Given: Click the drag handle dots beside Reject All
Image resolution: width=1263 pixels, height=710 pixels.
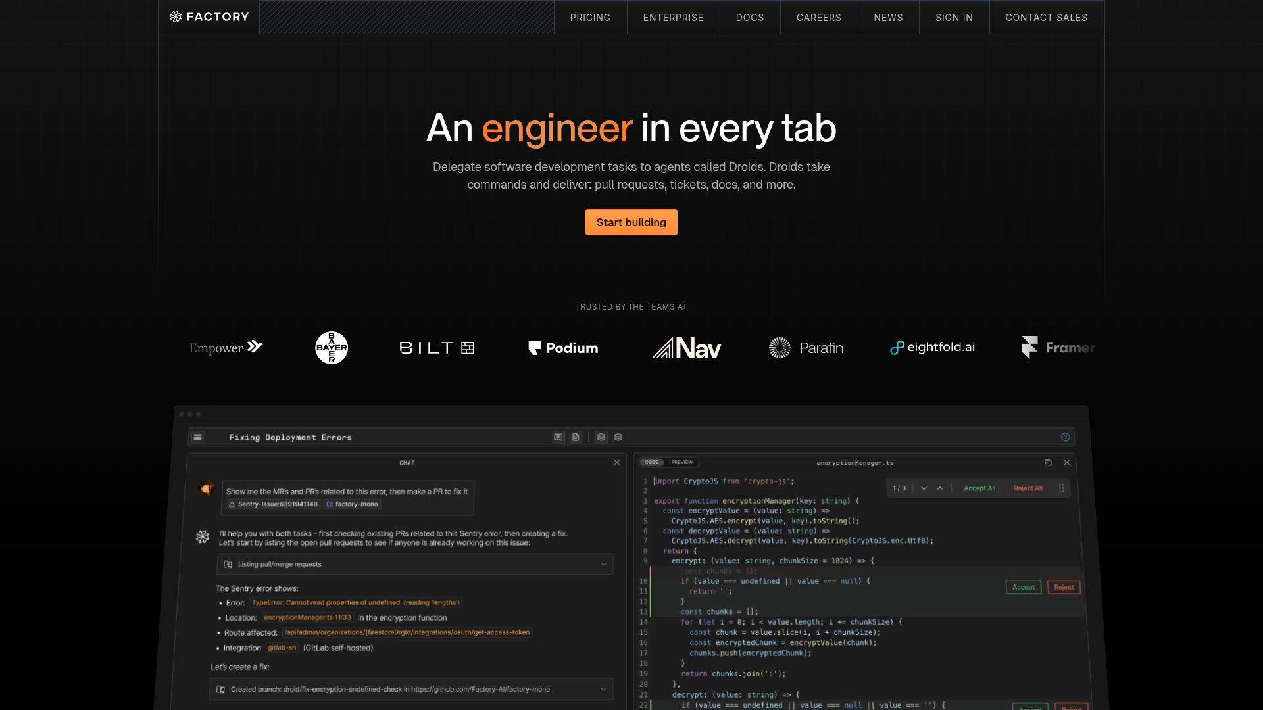Looking at the screenshot, I should (1061, 488).
